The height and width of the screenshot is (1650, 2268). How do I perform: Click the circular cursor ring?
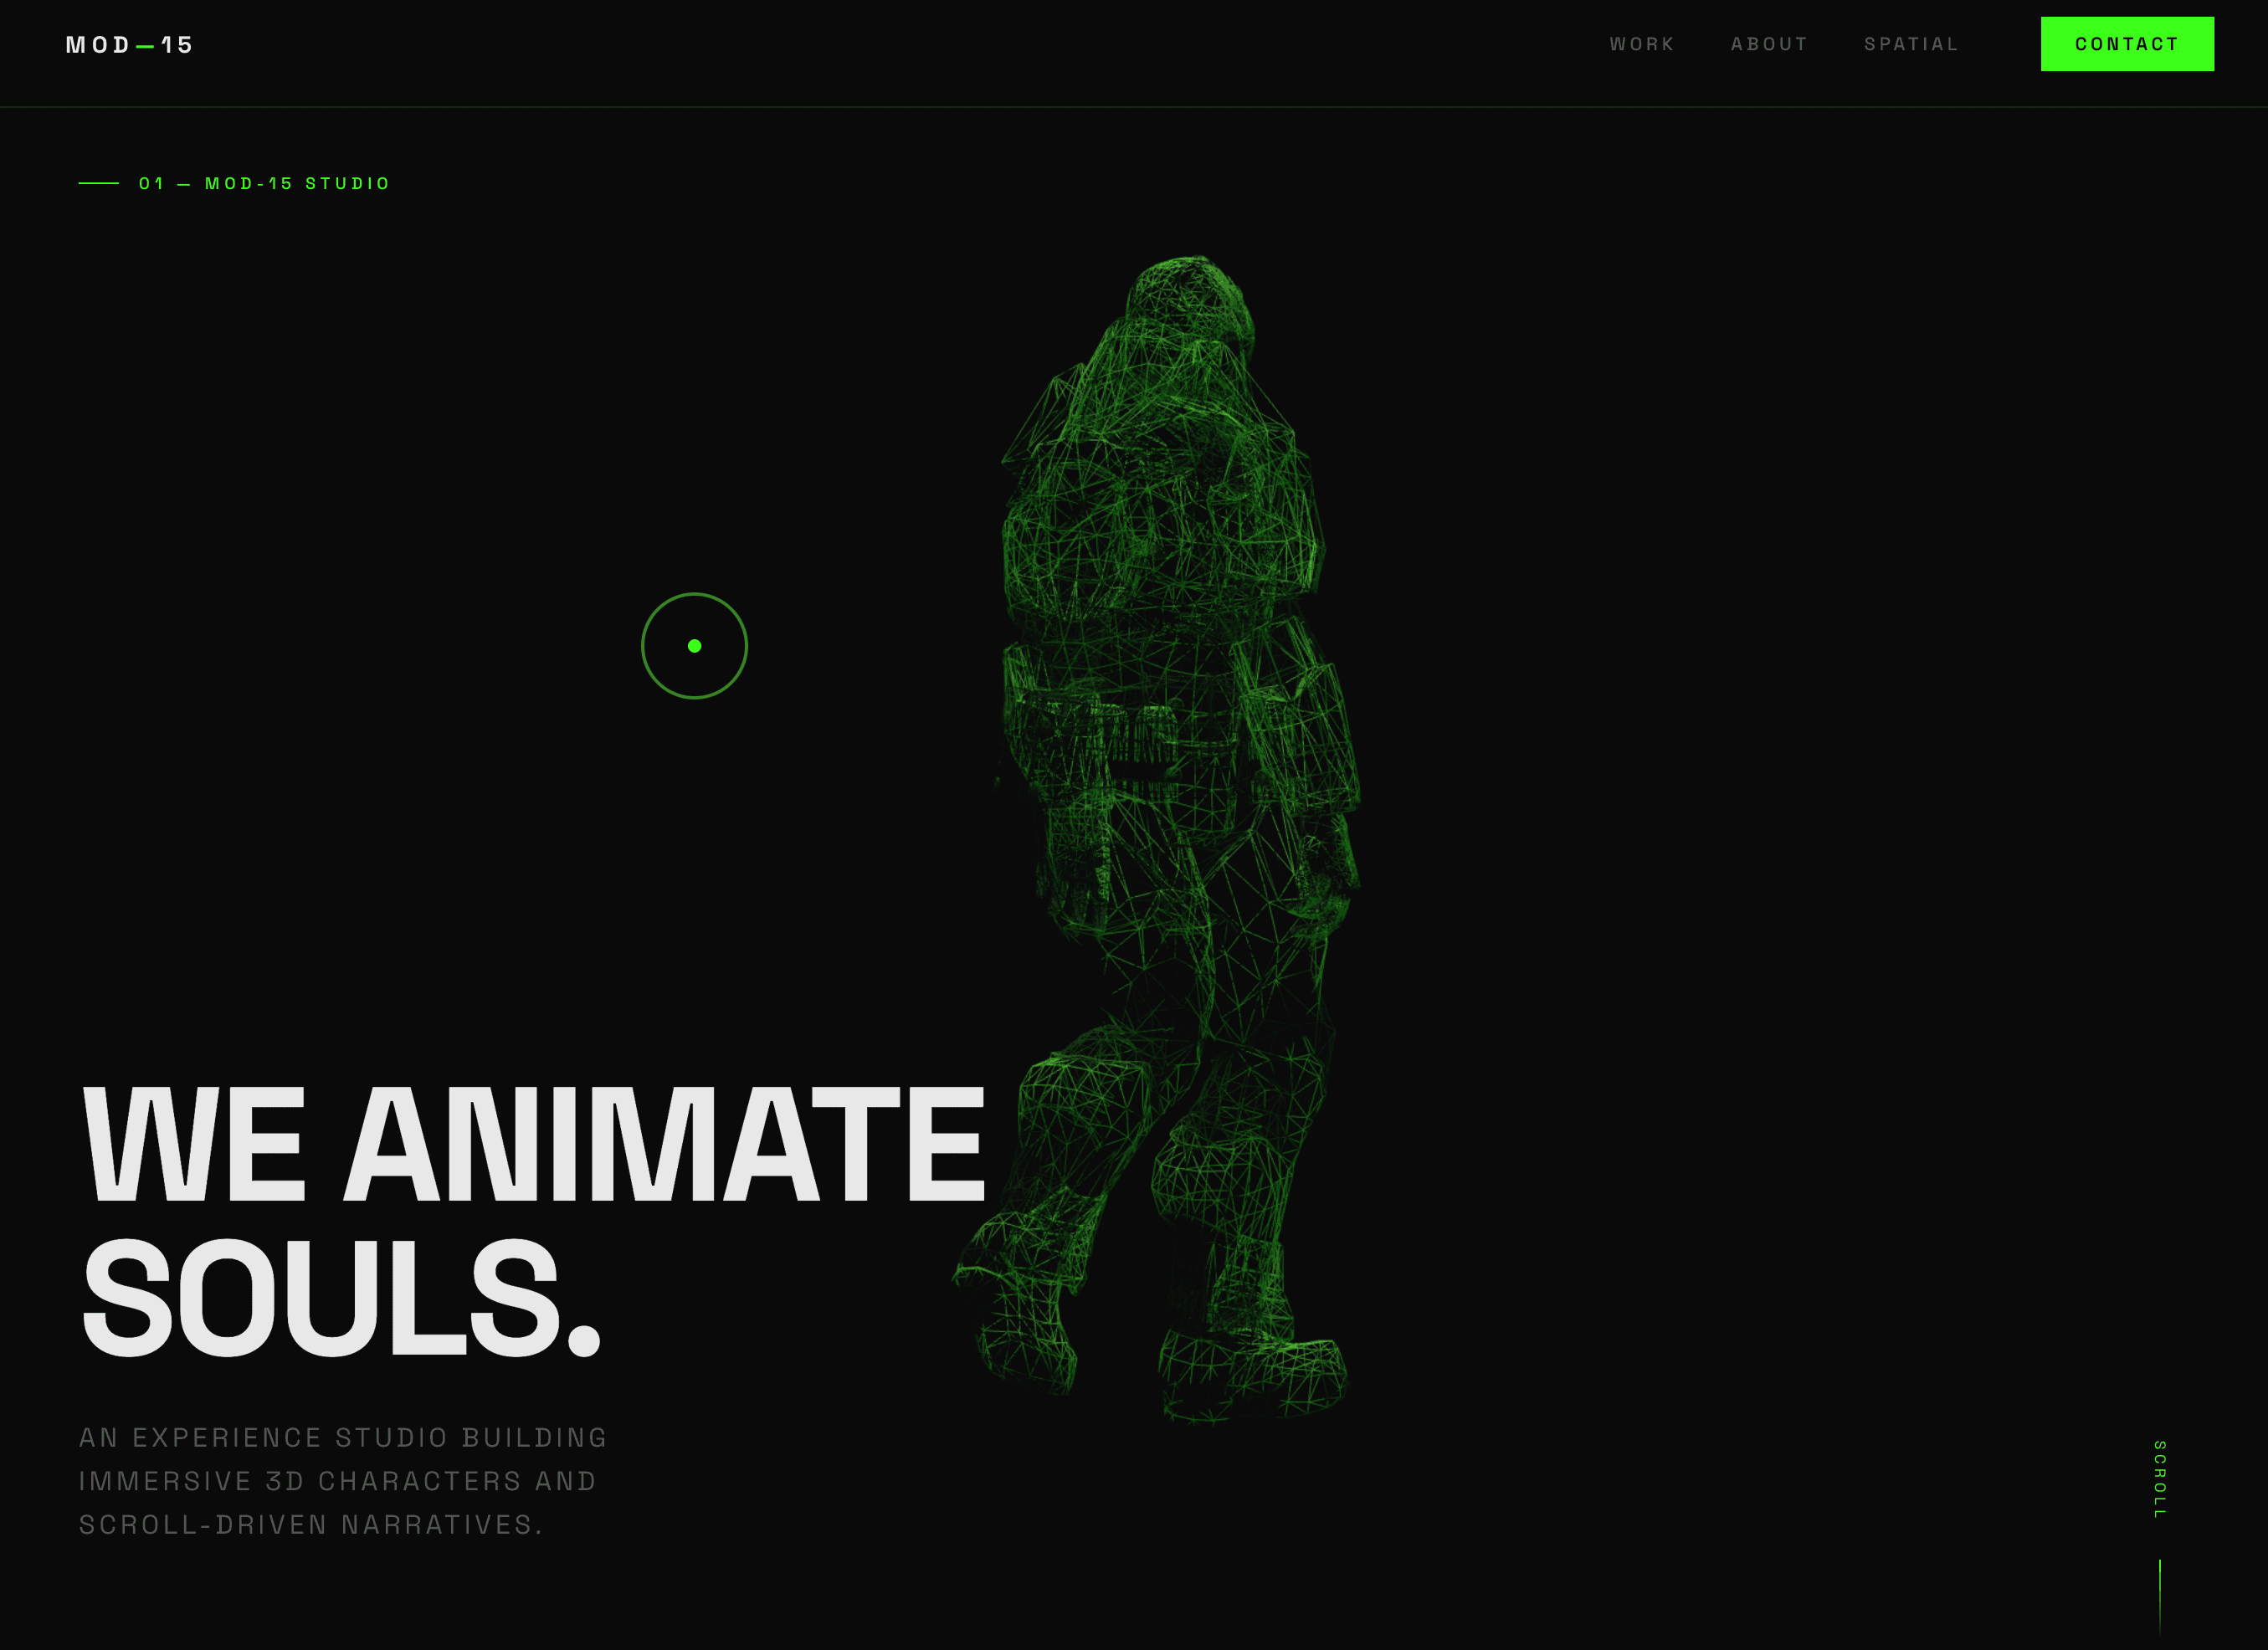tap(657, 610)
